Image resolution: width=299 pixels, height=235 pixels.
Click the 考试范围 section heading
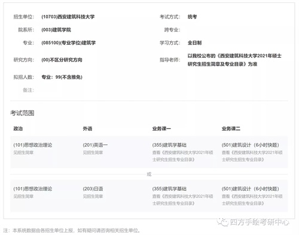click(22, 113)
